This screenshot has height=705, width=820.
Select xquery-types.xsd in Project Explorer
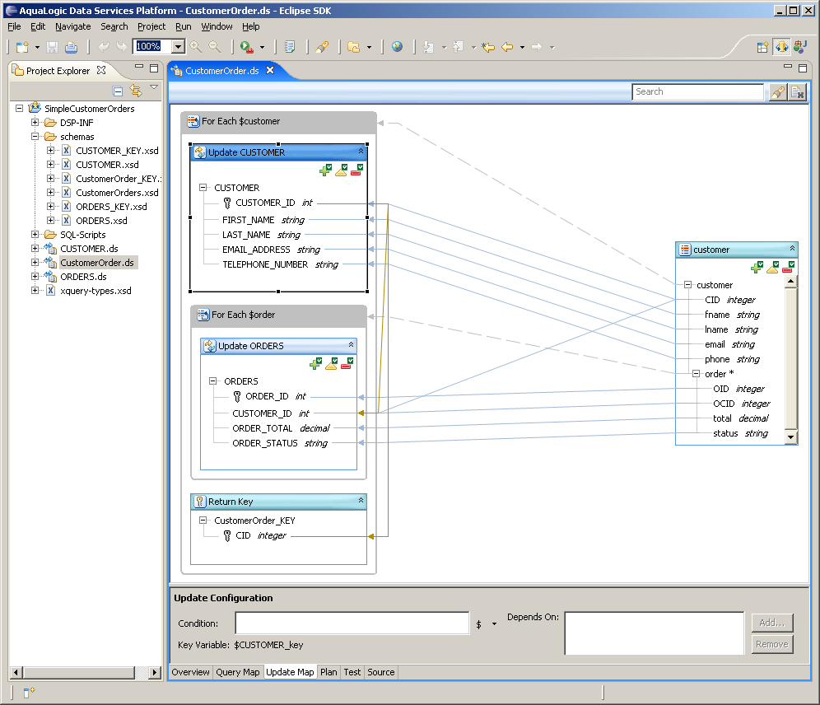point(96,291)
